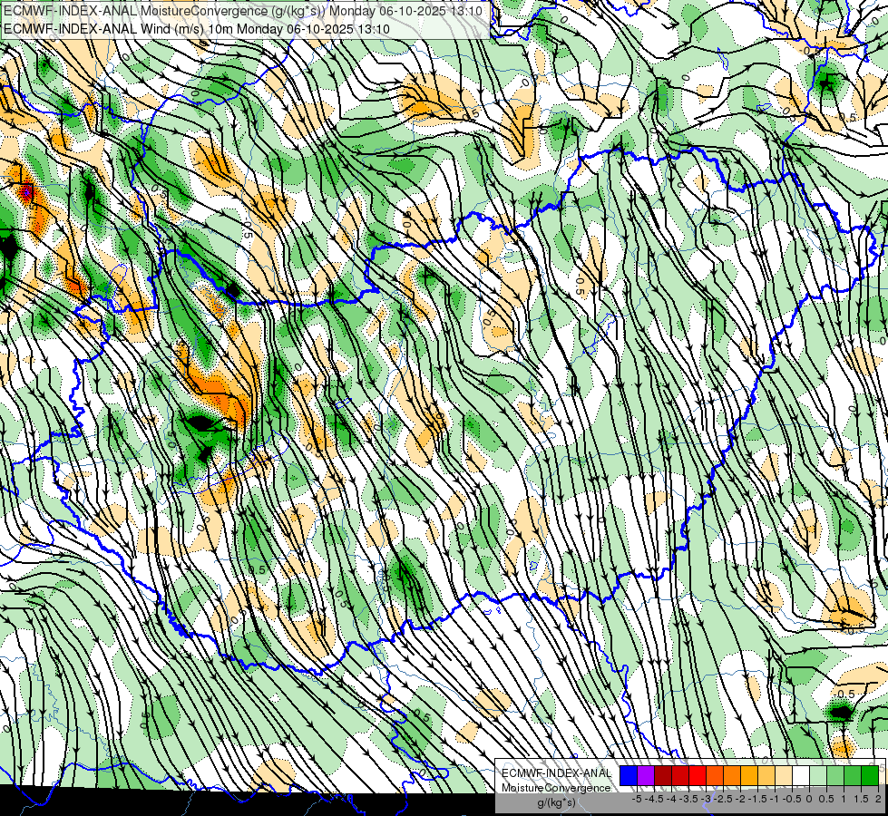Select the darkest maroon legend swatch
The height and width of the screenshot is (816, 888).
[x=663, y=776]
